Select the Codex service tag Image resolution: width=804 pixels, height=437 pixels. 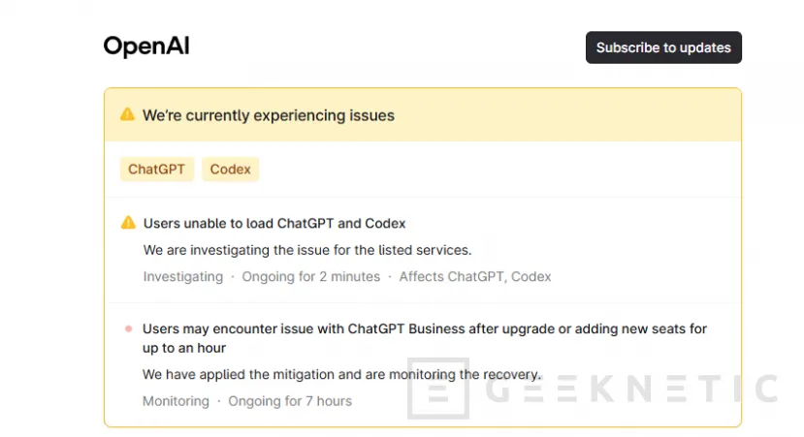point(230,169)
